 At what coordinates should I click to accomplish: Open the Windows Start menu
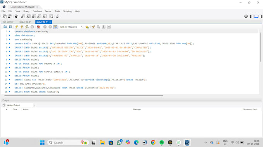[x=42, y=142]
